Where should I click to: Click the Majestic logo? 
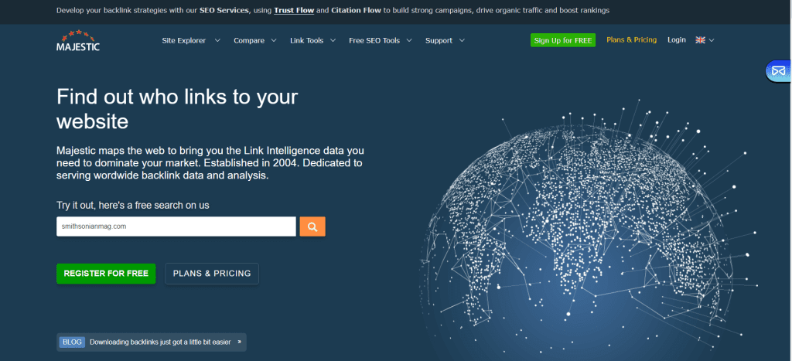[x=78, y=40]
